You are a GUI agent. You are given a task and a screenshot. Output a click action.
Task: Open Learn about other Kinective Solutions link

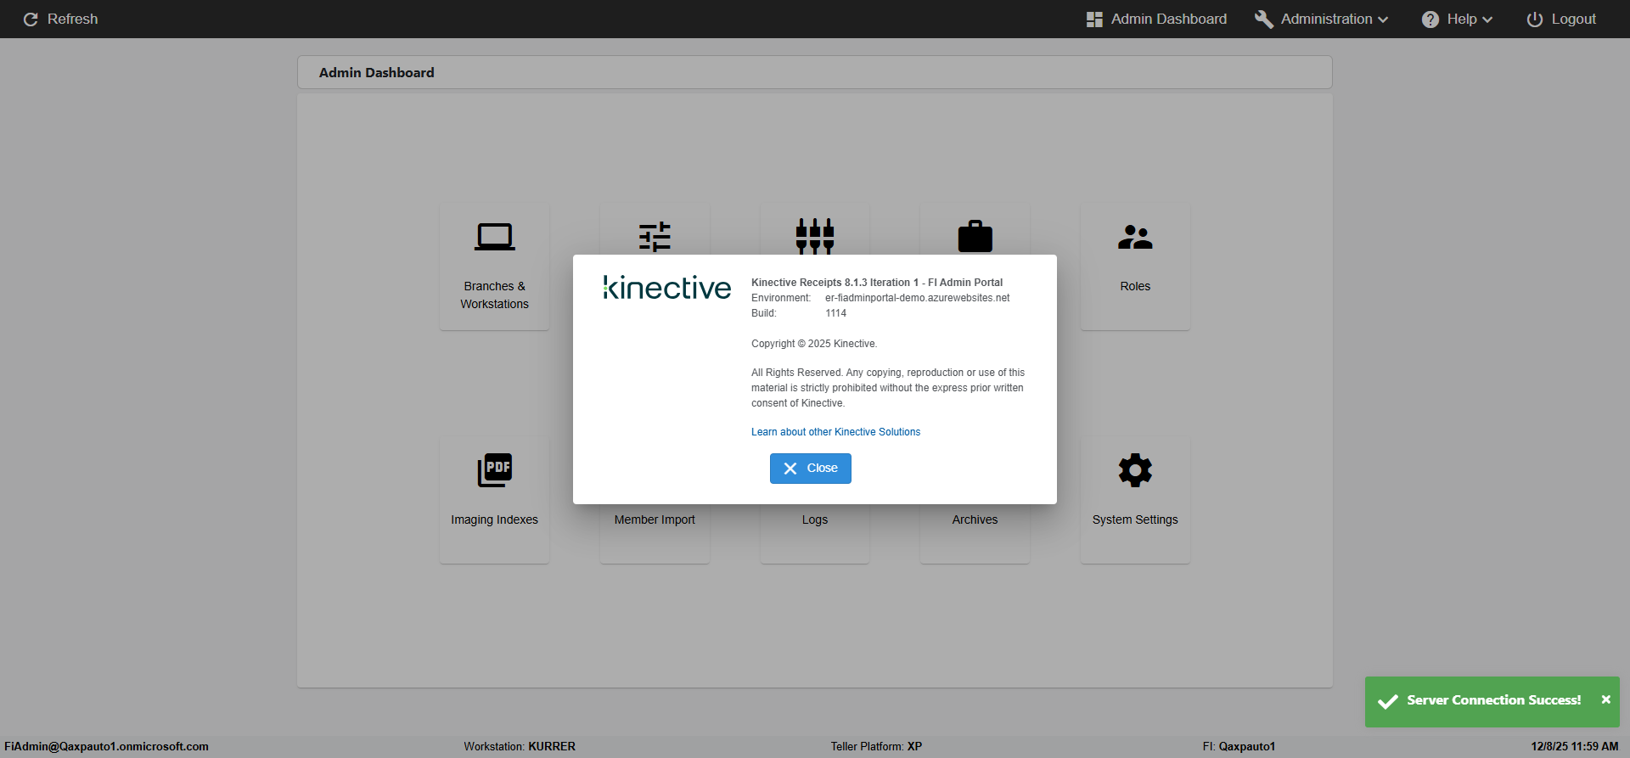point(835,432)
